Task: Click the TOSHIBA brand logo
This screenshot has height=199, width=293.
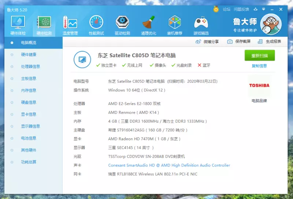Action: pos(259,85)
